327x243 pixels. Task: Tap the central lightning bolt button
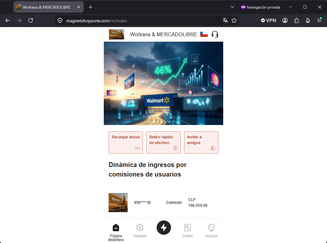164,228
